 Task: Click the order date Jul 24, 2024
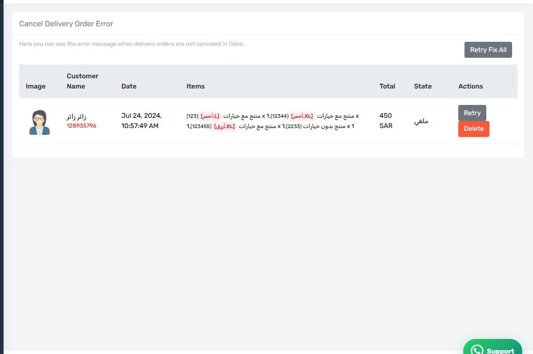(x=141, y=116)
